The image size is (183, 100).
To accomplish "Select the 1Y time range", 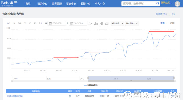I will (x=24, y=24).
